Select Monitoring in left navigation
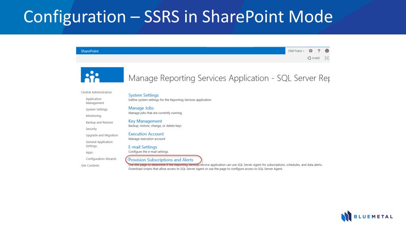 (x=94, y=116)
